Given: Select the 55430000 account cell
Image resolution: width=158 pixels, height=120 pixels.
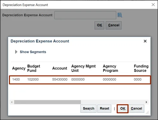Looking at the screenshot, I should 60,79.
